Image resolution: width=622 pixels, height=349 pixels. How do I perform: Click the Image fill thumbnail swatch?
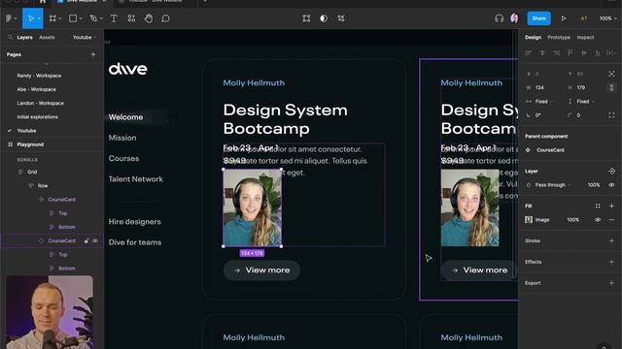(529, 220)
